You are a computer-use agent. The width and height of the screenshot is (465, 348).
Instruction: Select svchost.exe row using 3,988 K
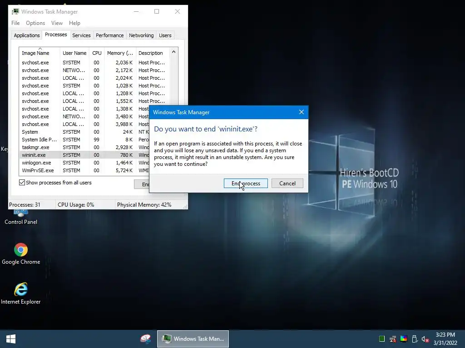84,124
